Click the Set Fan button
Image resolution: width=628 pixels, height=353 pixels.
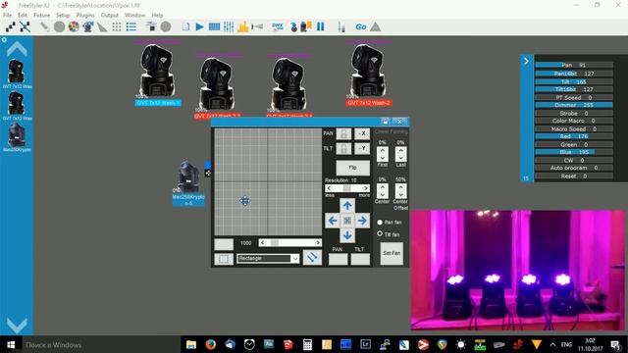[x=392, y=253]
